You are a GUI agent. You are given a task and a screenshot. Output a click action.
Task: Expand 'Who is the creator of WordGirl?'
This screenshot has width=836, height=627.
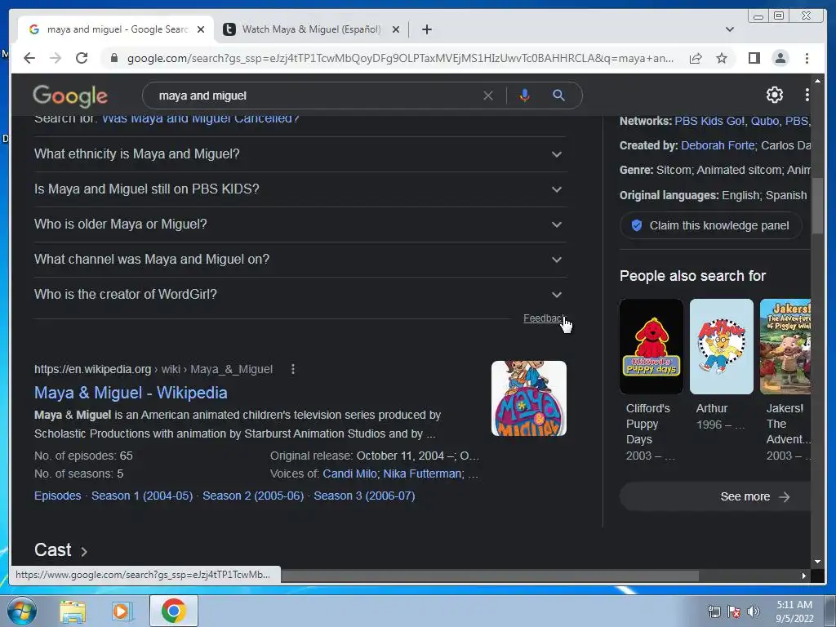tap(300, 294)
